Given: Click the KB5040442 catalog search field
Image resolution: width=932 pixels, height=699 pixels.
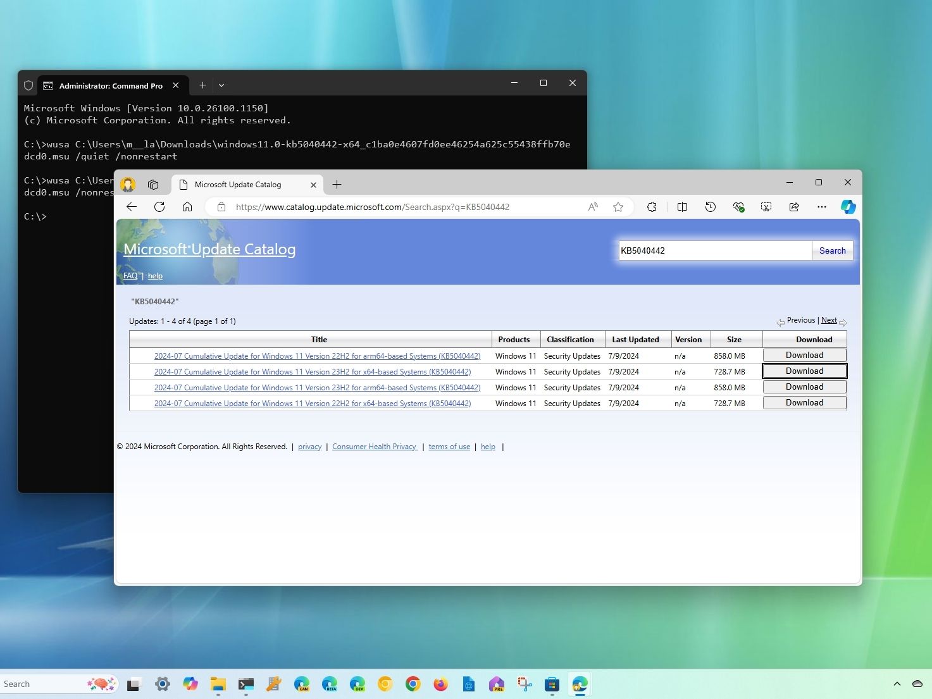Looking at the screenshot, I should click(x=715, y=251).
